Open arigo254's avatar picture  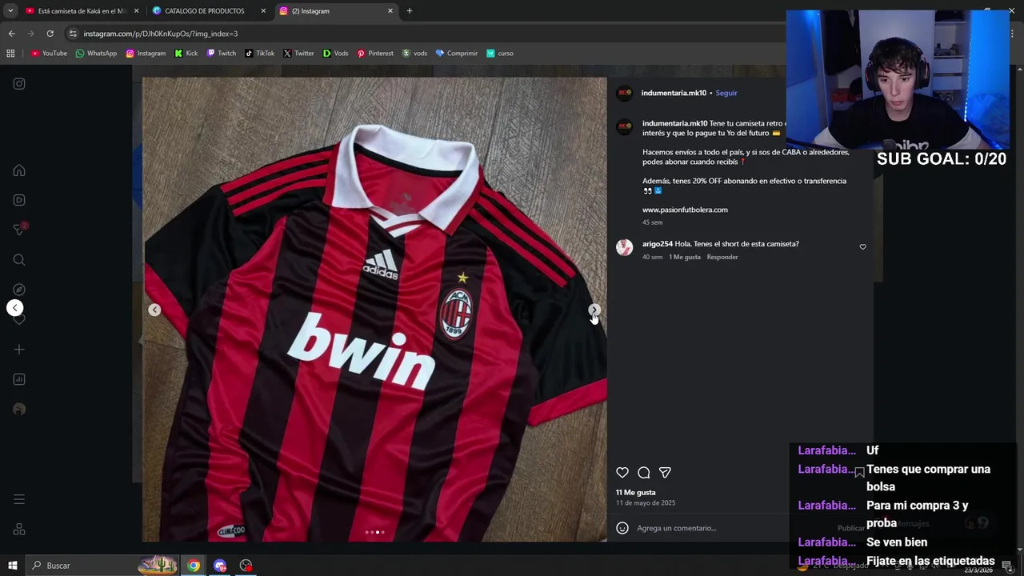tap(624, 247)
